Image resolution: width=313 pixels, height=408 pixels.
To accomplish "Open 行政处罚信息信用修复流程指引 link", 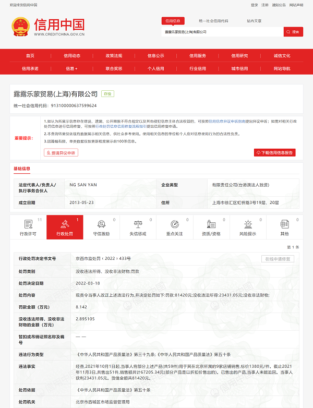I will tap(121, 126).
